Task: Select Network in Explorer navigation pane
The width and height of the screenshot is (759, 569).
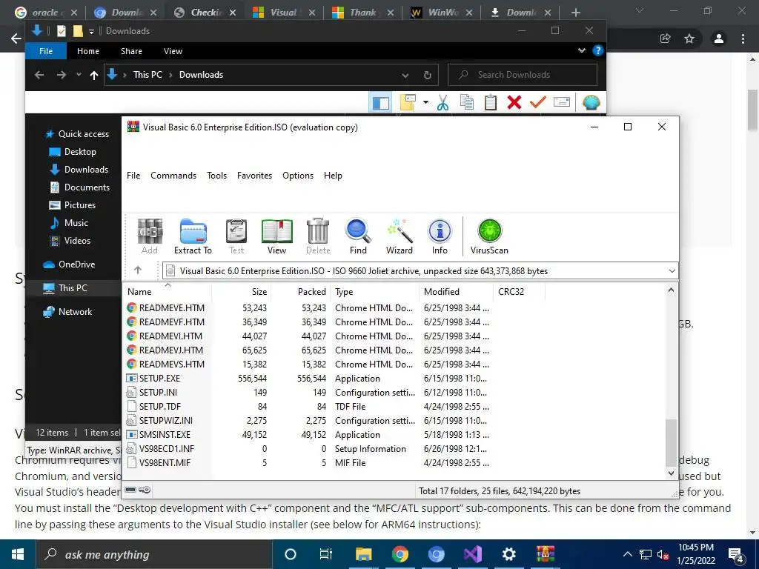Action: click(x=67, y=312)
